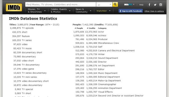Focus the Find Movies search field
Image resolution: width=169 pixels, height=97 pixels.
click(x=60, y=5)
